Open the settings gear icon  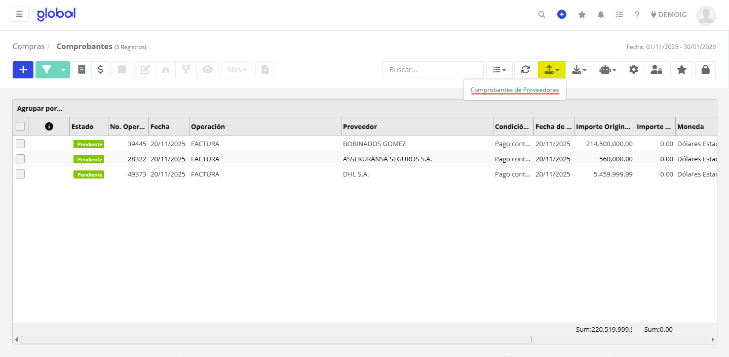[x=633, y=70]
